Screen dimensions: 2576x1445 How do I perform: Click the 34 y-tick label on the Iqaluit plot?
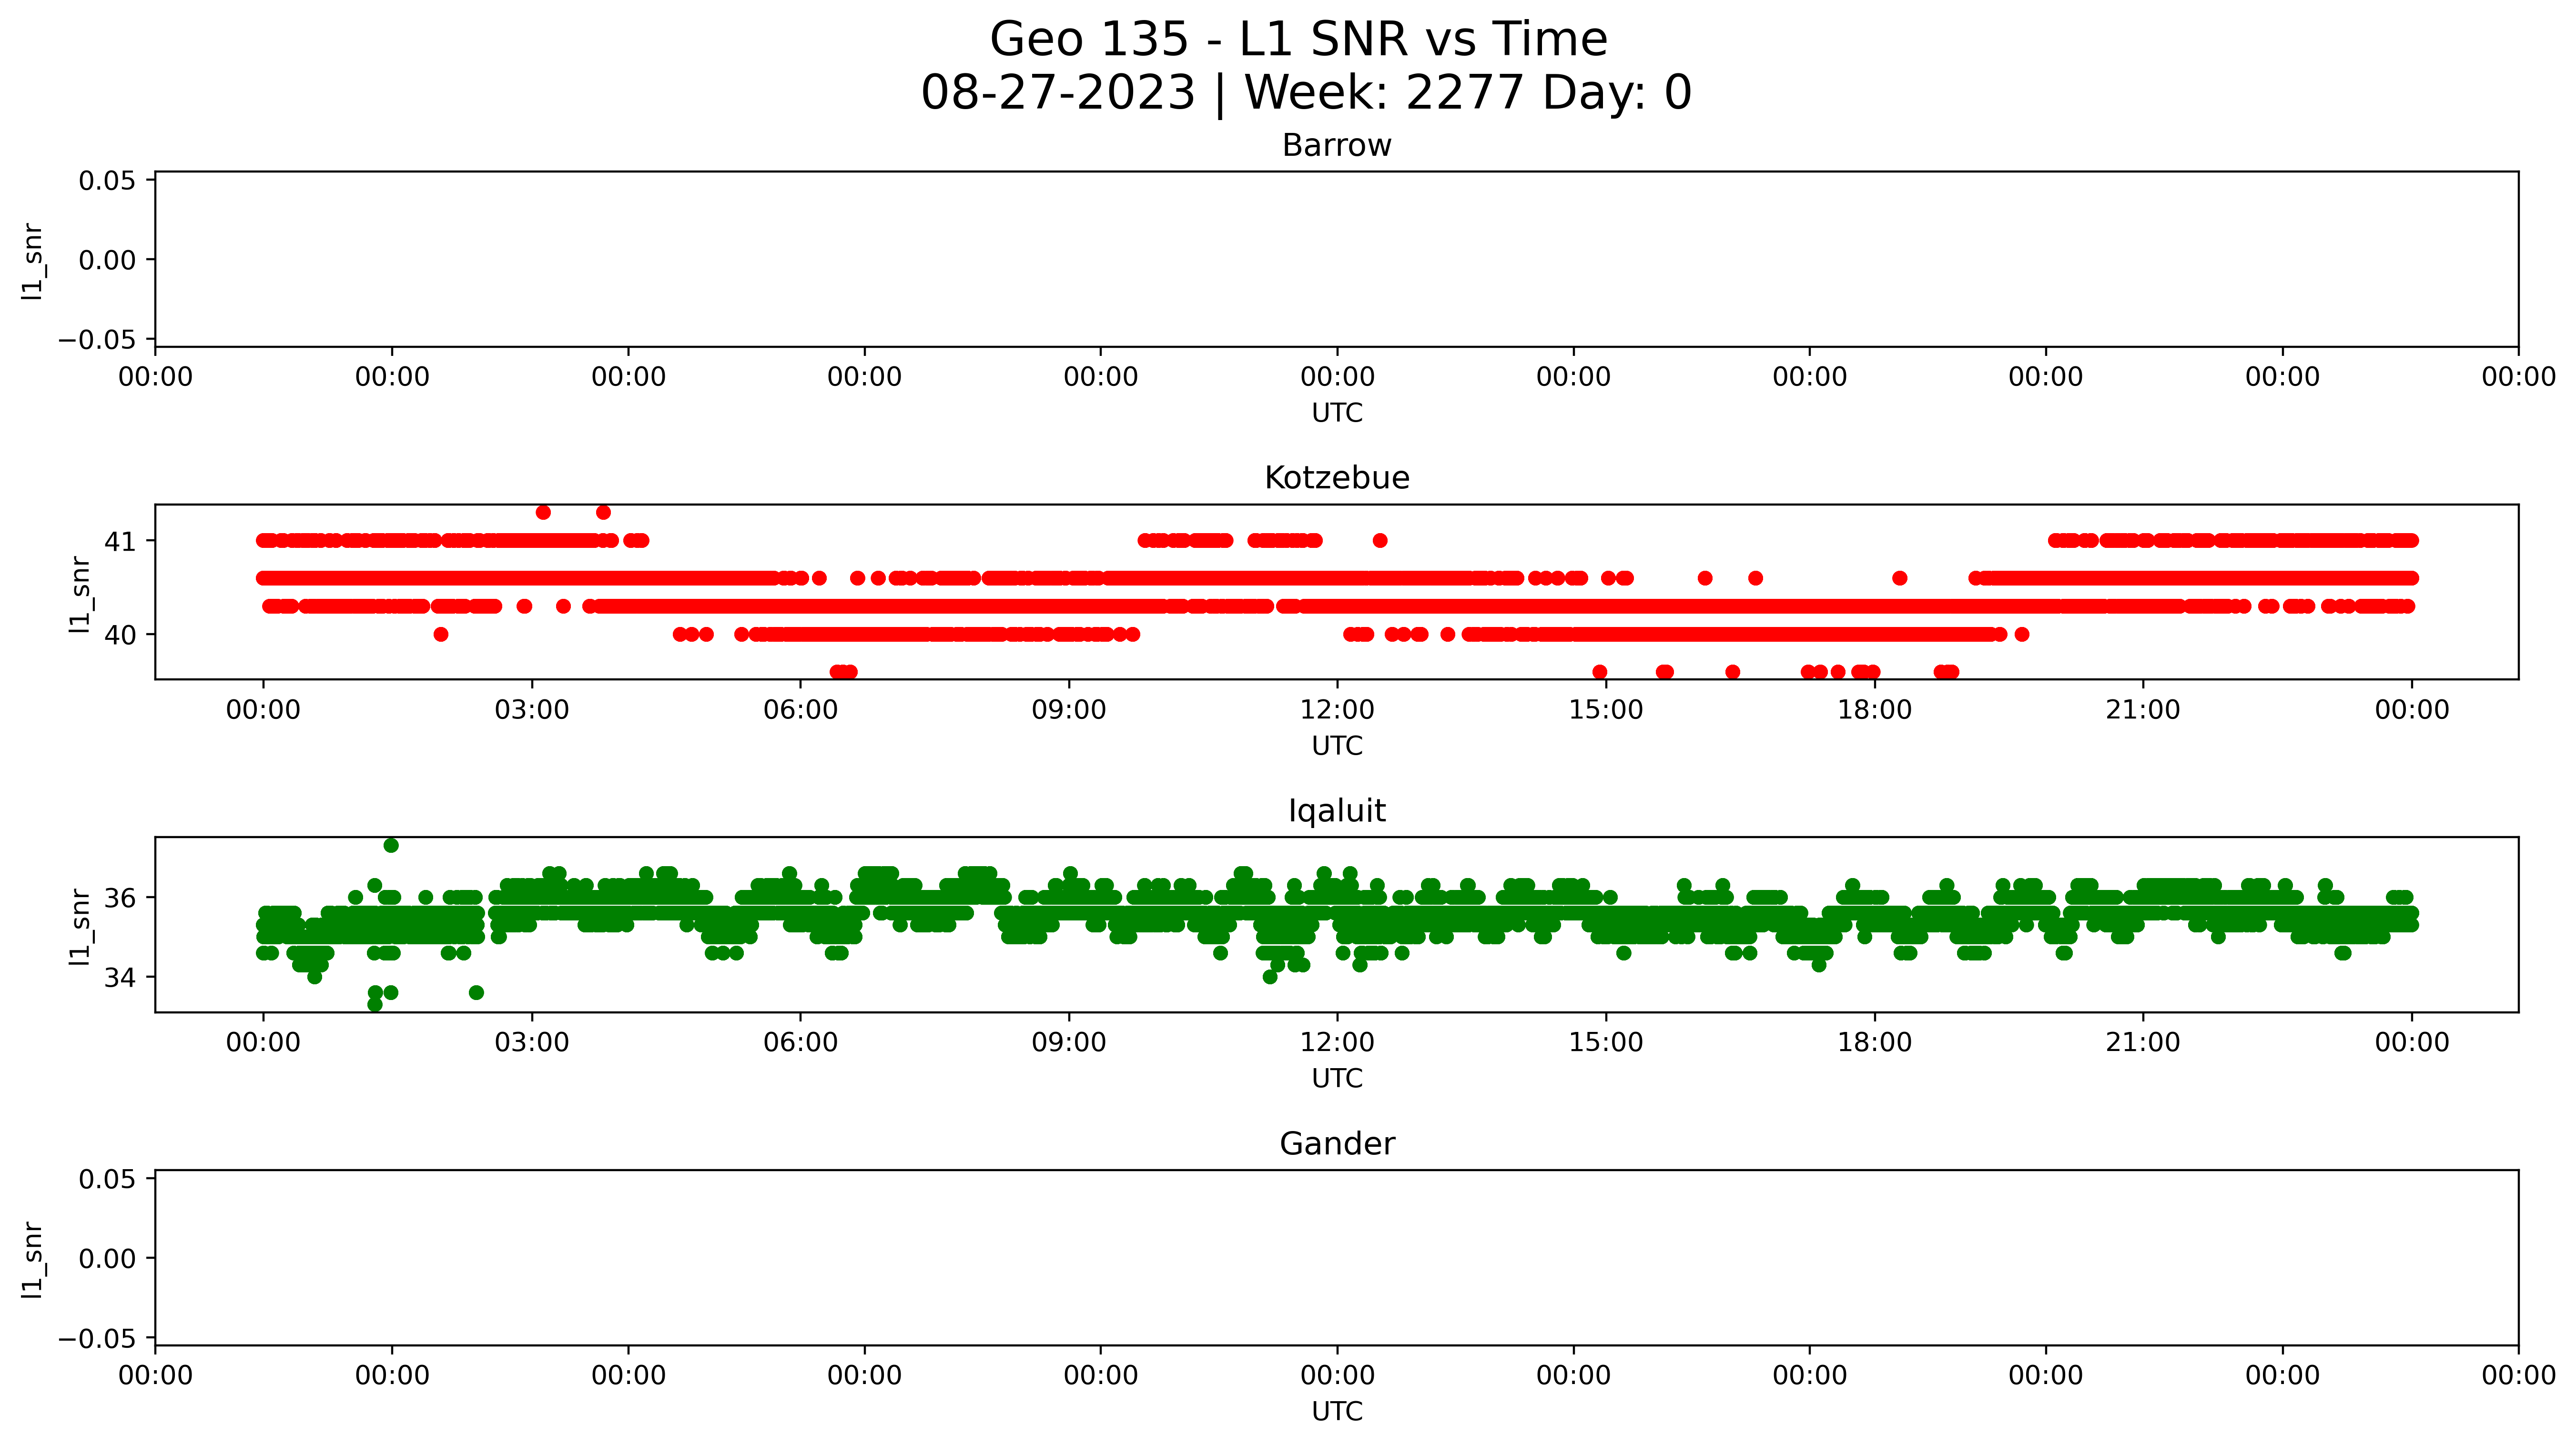pos(120,977)
